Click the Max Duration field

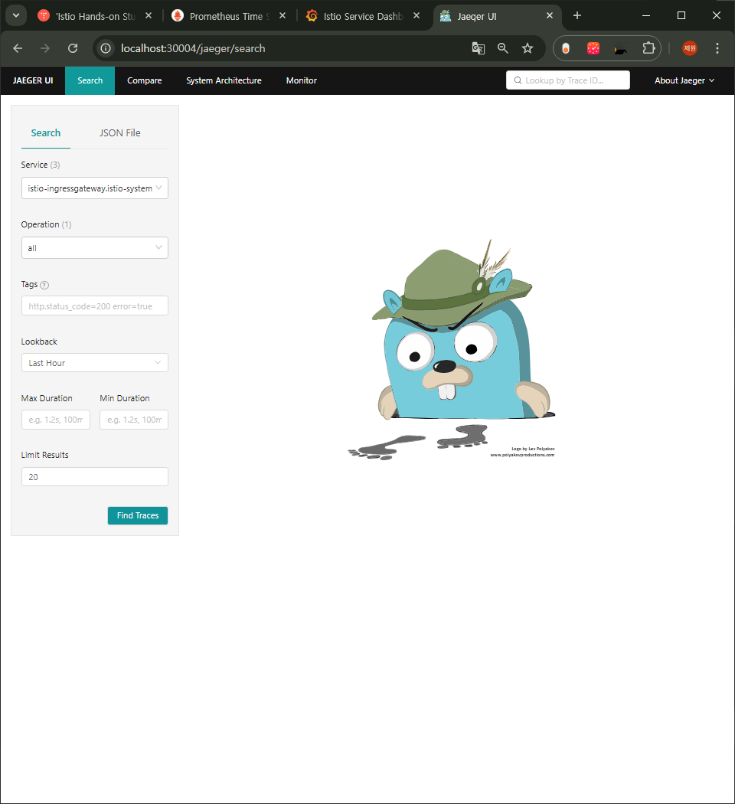pyautogui.click(x=56, y=420)
